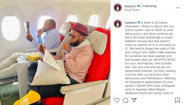
Task: Click caption text 'Ayawaso West Wagon'
Action: pyautogui.click(x=151, y=89)
